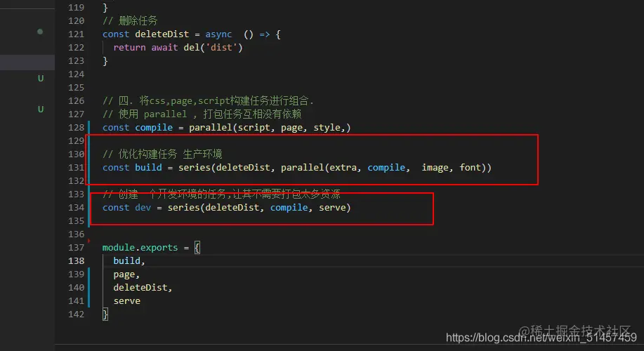Click line number 138 in gutter
This screenshot has height=351, width=644.
76,260
